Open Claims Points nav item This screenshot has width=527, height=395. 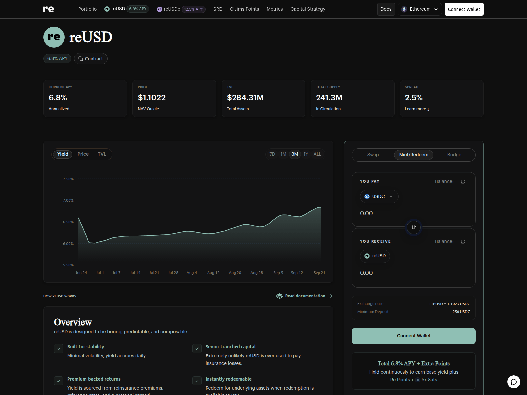244,9
